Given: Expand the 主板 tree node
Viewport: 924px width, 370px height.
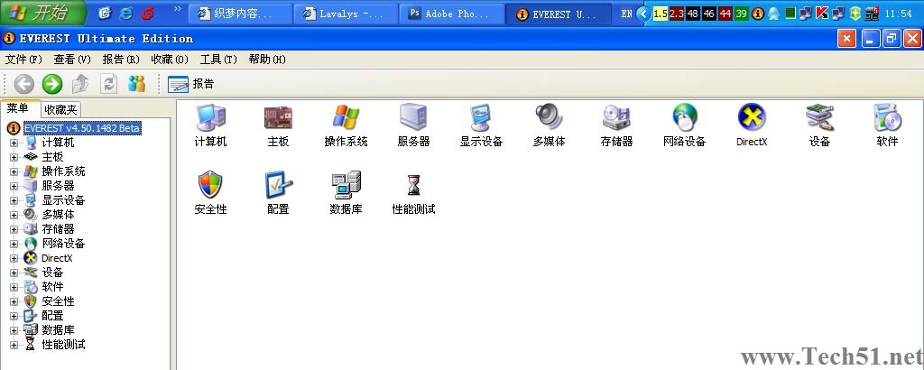Looking at the screenshot, I should (x=14, y=157).
